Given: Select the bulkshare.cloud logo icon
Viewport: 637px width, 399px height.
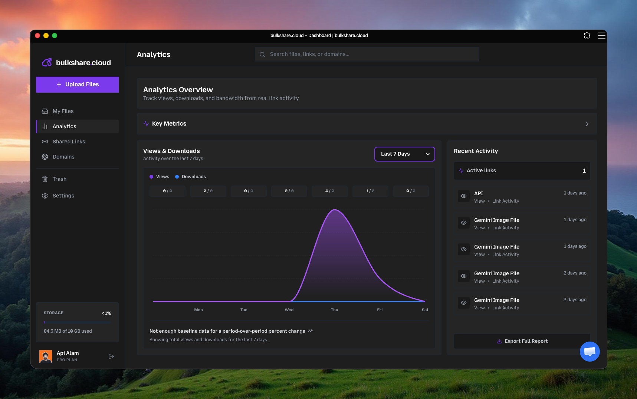Looking at the screenshot, I should click(47, 62).
